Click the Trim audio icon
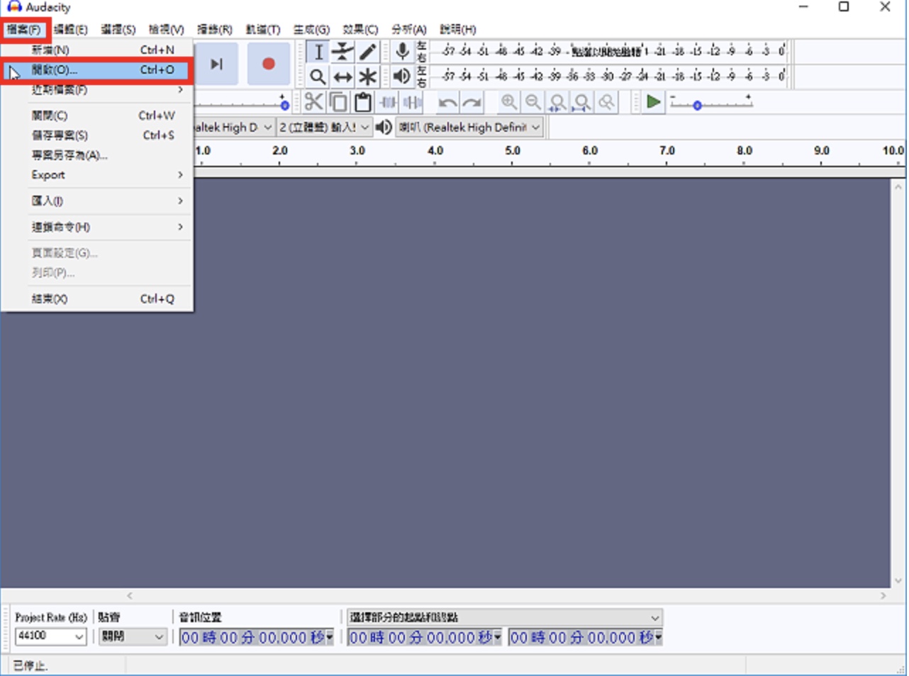Image resolution: width=909 pixels, height=676 pixels. tap(388, 103)
